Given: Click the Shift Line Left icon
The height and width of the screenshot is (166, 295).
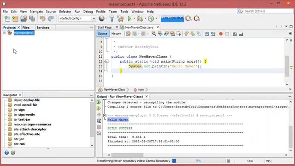Looking at the screenshot, I should coord(207,34).
